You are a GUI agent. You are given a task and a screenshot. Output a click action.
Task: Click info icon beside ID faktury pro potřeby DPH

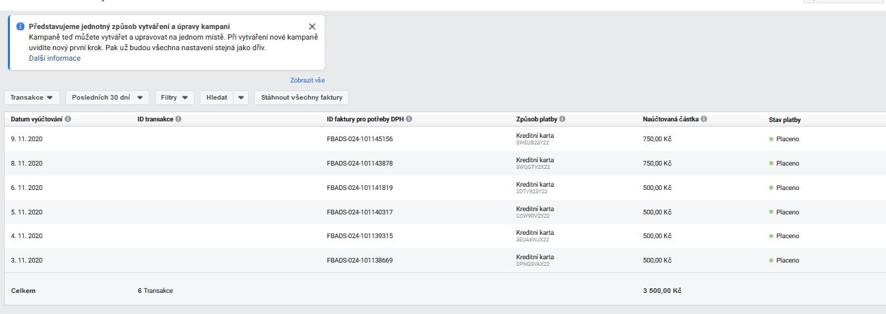[x=409, y=119]
